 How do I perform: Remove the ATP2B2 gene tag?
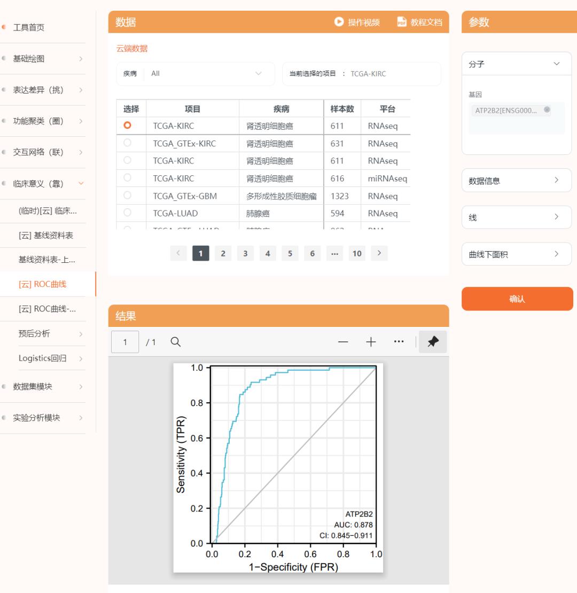pos(547,110)
